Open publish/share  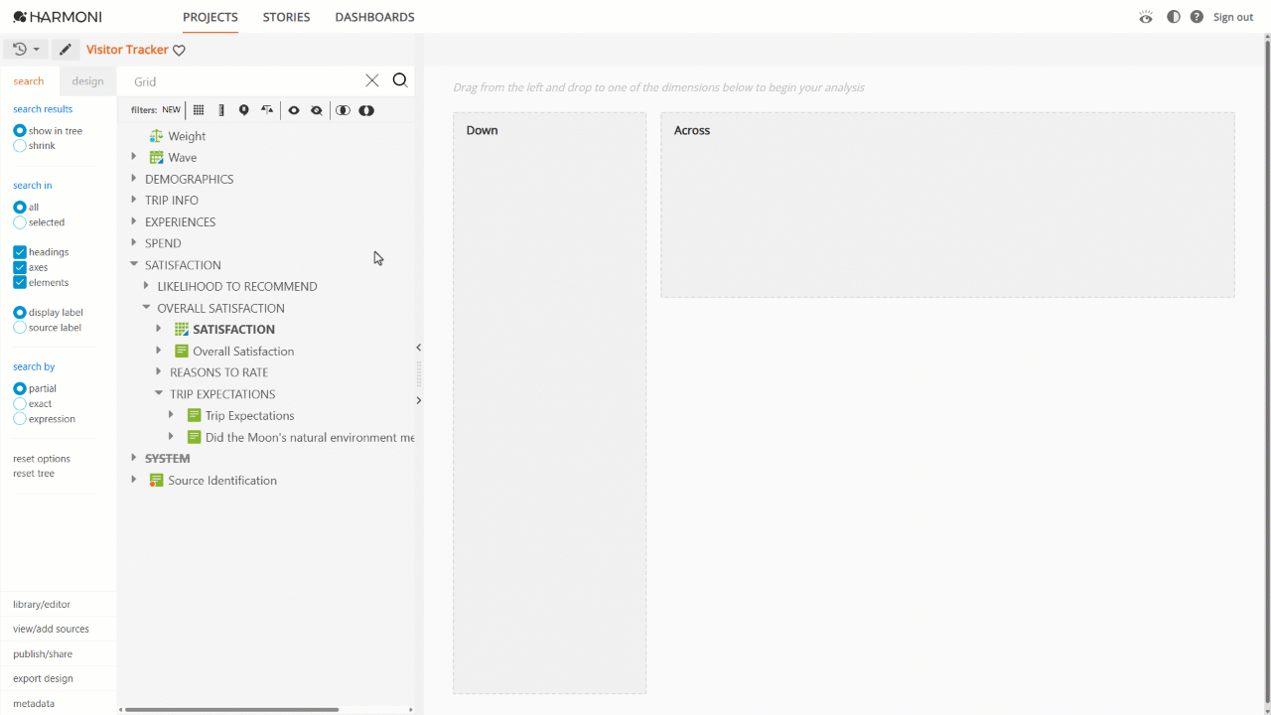(x=43, y=654)
